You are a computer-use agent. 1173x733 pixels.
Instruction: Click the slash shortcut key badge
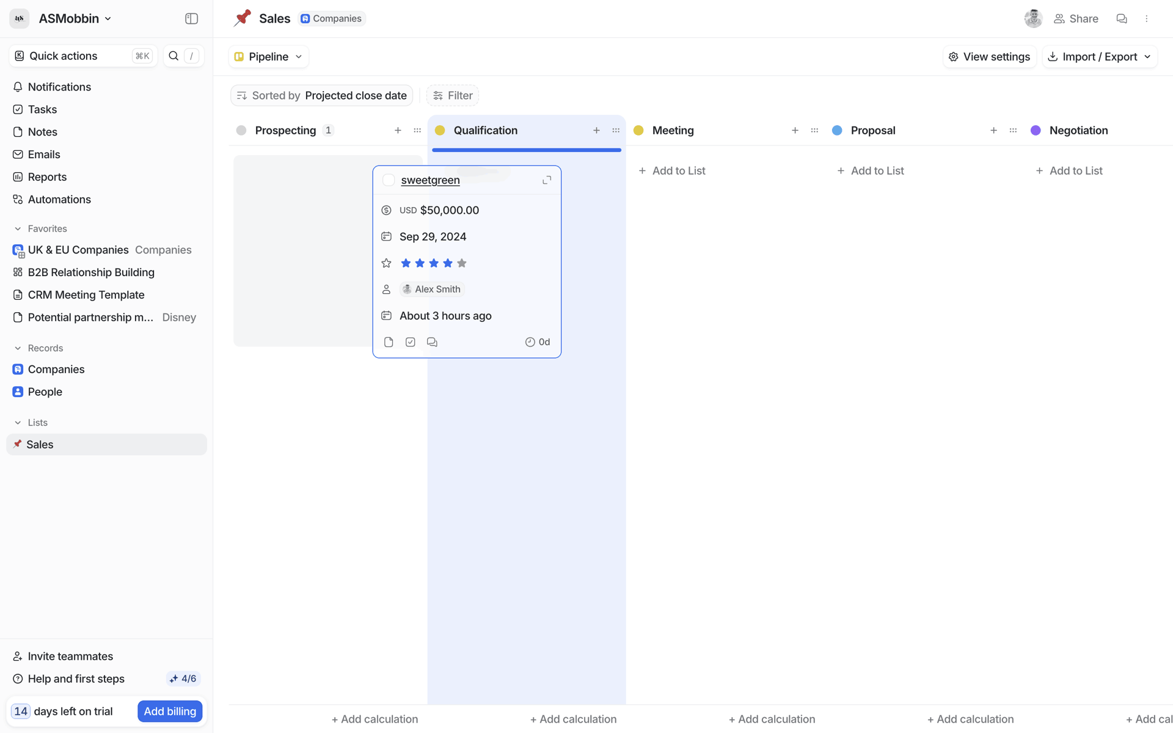coord(192,56)
